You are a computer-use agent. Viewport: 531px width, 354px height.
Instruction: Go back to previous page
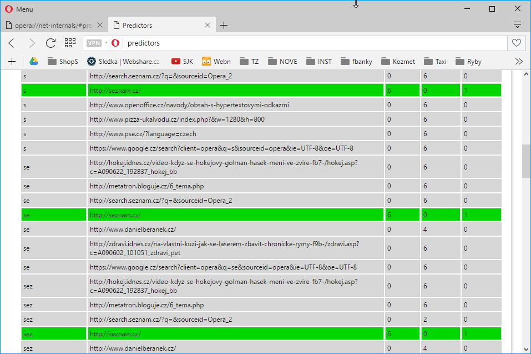pyautogui.click(x=12, y=43)
